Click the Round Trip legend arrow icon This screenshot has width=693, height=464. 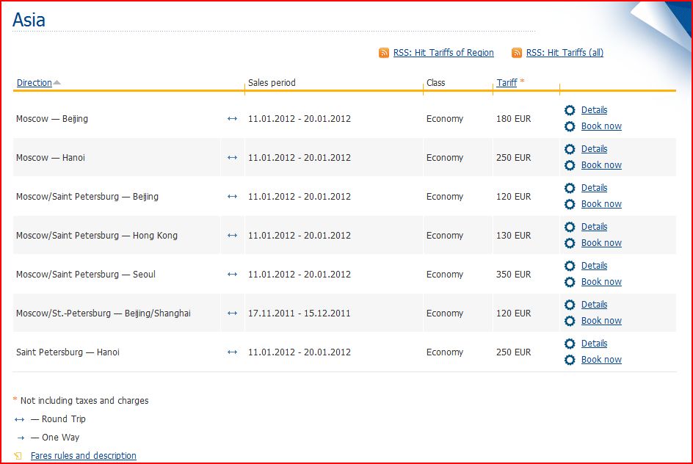19,419
